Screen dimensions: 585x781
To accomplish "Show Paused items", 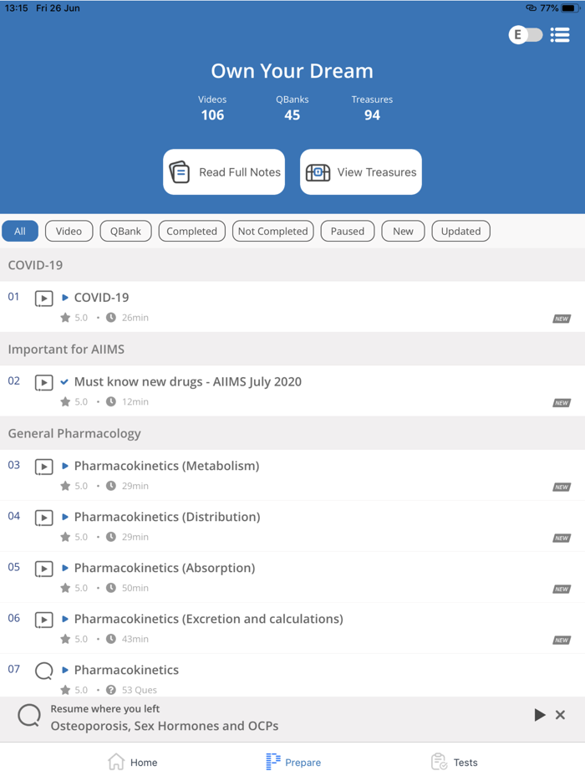I will [x=348, y=231].
